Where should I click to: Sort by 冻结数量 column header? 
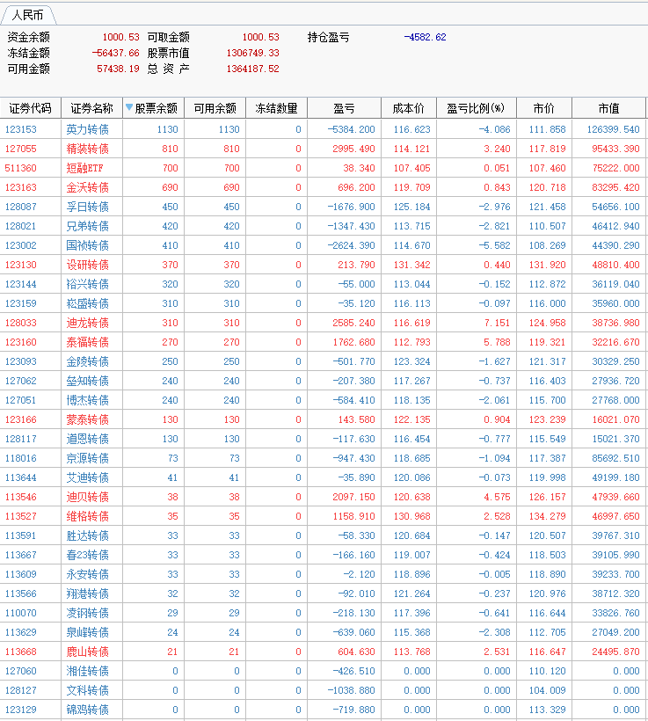point(276,108)
